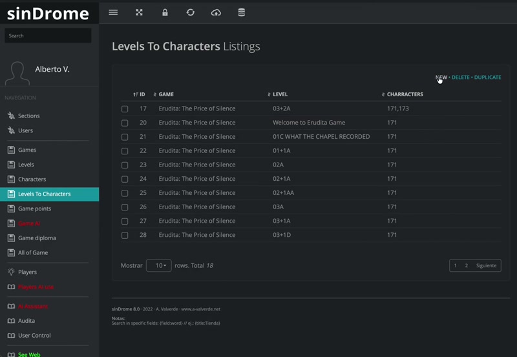Image resolution: width=517 pixels, height=357 pixels.
Task: Click the DUPLICATE link
Action: pyautogui.click(x=488, y=77)
